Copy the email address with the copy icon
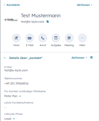Viewport: 99px width, 121px height. click(47, 22)
